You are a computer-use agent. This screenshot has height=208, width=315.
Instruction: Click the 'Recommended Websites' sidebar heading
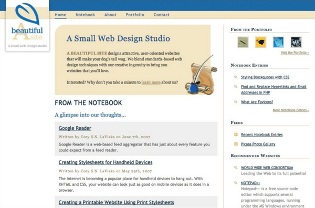pos(255,156)
